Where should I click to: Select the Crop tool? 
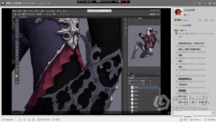coord(17,31)
